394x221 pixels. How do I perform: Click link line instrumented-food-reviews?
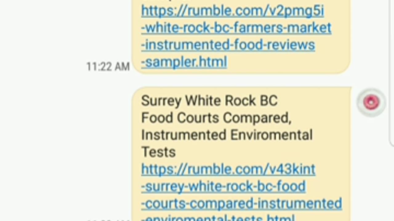[x=228, y=45]
